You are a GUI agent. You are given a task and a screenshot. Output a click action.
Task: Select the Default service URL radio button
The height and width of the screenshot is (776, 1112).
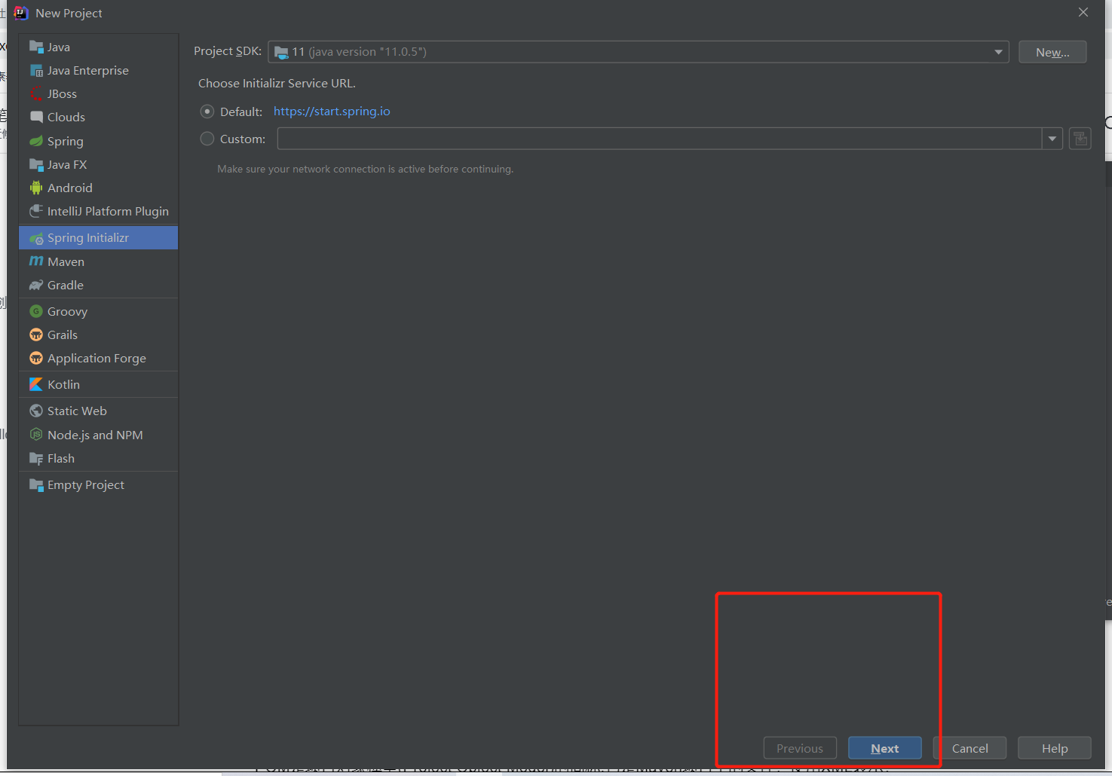(207, 112)
